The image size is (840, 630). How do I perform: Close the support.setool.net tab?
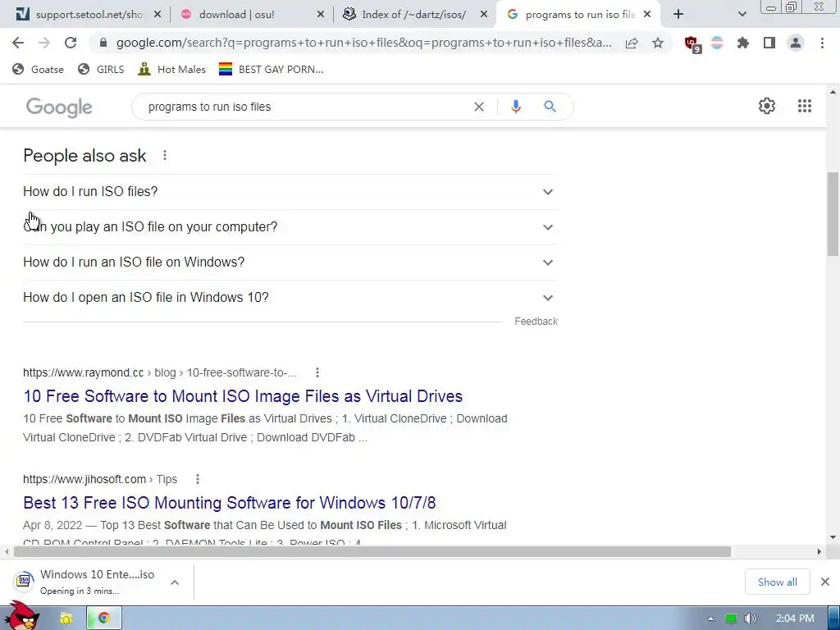(157, 15)
